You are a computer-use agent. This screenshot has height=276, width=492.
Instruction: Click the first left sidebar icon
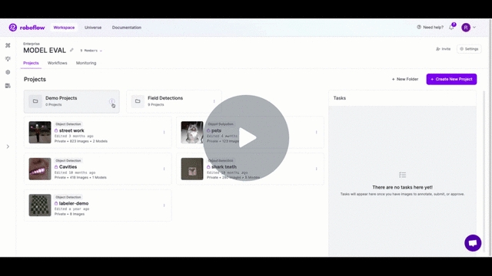pos(8,45)
